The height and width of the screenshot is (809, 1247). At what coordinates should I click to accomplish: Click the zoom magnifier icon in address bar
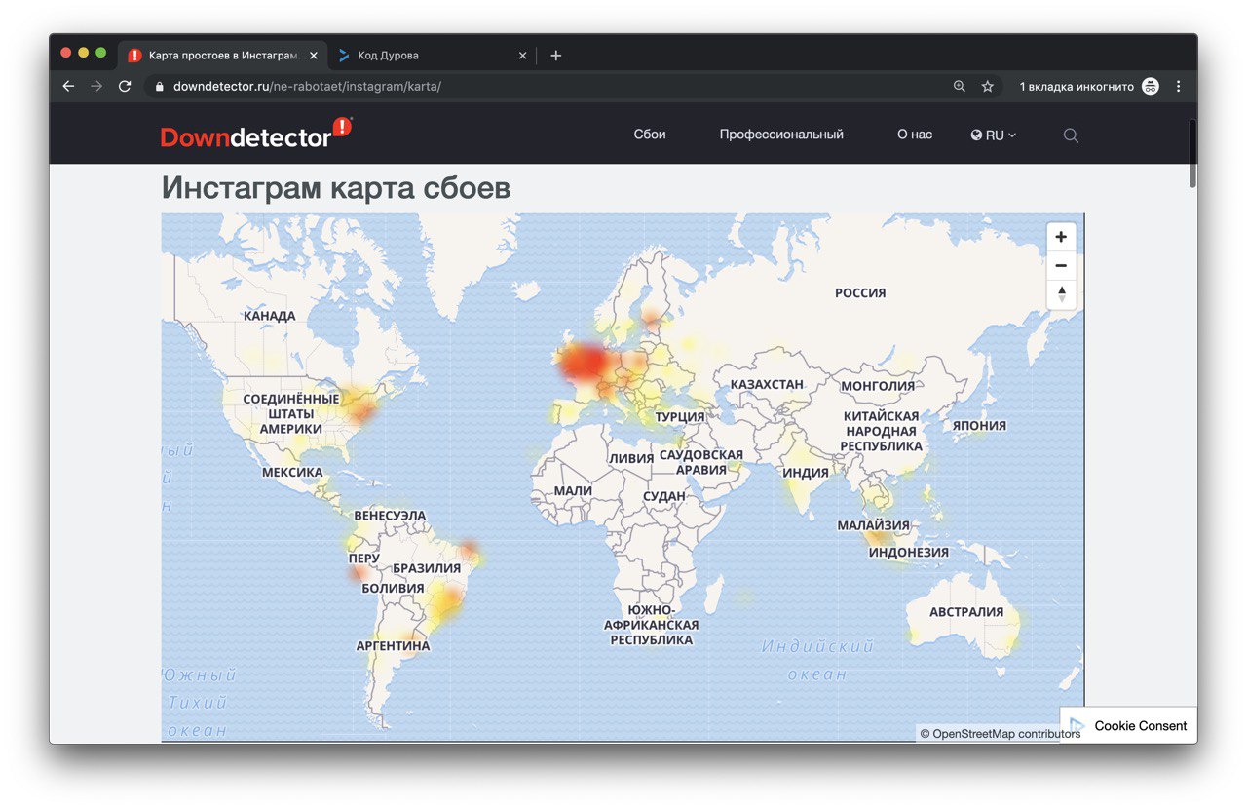pos(960,86)
